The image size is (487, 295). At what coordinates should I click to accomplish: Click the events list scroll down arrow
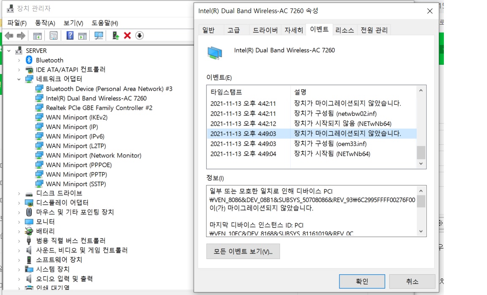pyautogui.click(x=421, y=163)
